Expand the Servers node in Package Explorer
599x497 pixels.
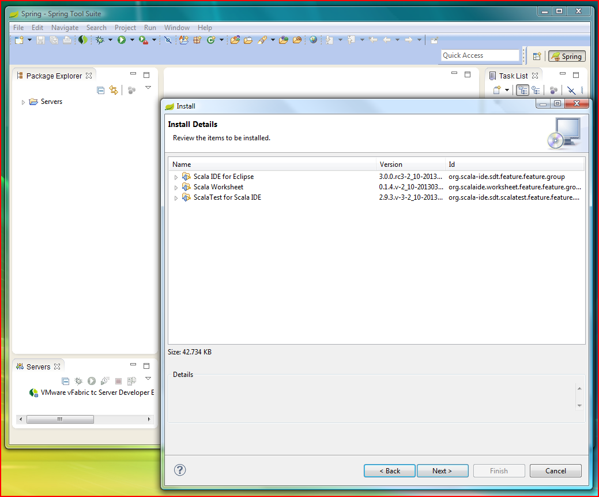coord(23,102)
